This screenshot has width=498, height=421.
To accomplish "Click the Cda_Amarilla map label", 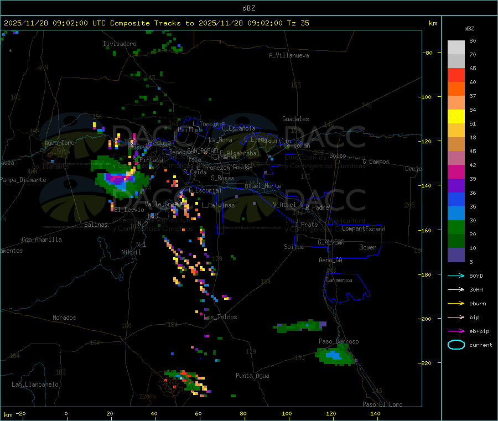I will pyautogui.click(x=41, y=240).
